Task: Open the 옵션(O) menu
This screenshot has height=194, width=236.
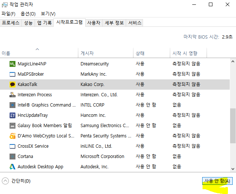Action: [28, 14]
